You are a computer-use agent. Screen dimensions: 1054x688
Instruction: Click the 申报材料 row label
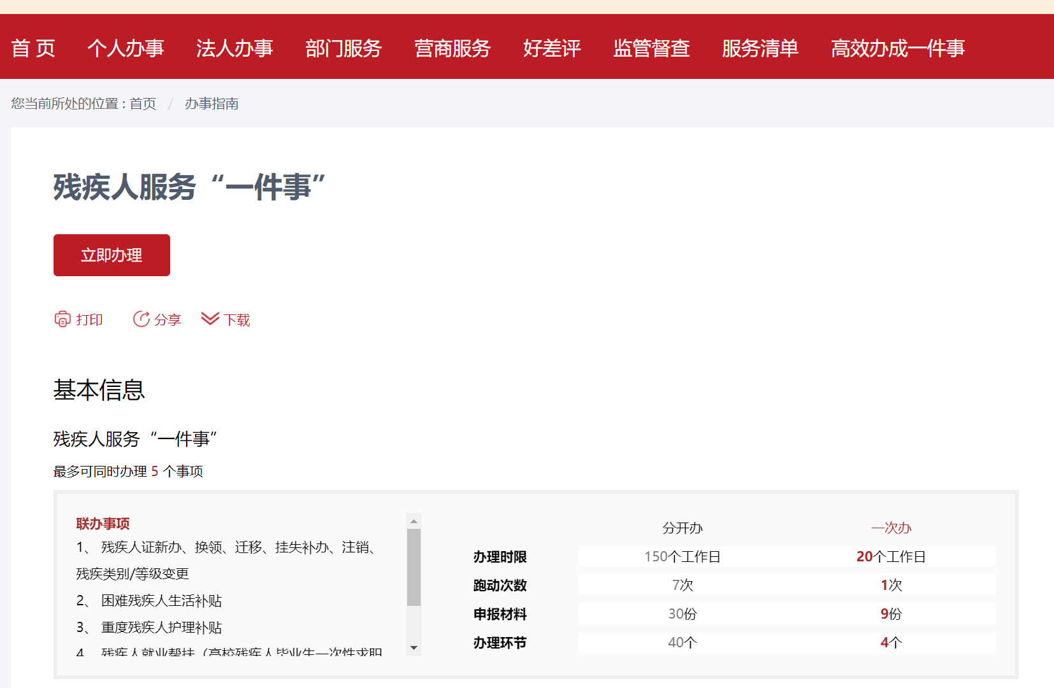pos(500,614)
